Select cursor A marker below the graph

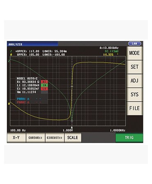pyautogui.click(x=72, y=128)
